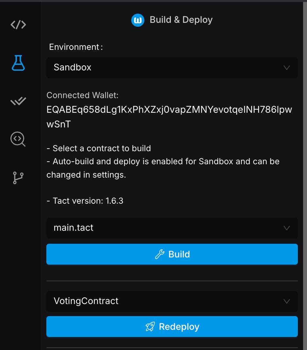This screenshot has height=350, width=307.
Task: Open the double-checkmark tests icon
Action: [x=18, y=101]
